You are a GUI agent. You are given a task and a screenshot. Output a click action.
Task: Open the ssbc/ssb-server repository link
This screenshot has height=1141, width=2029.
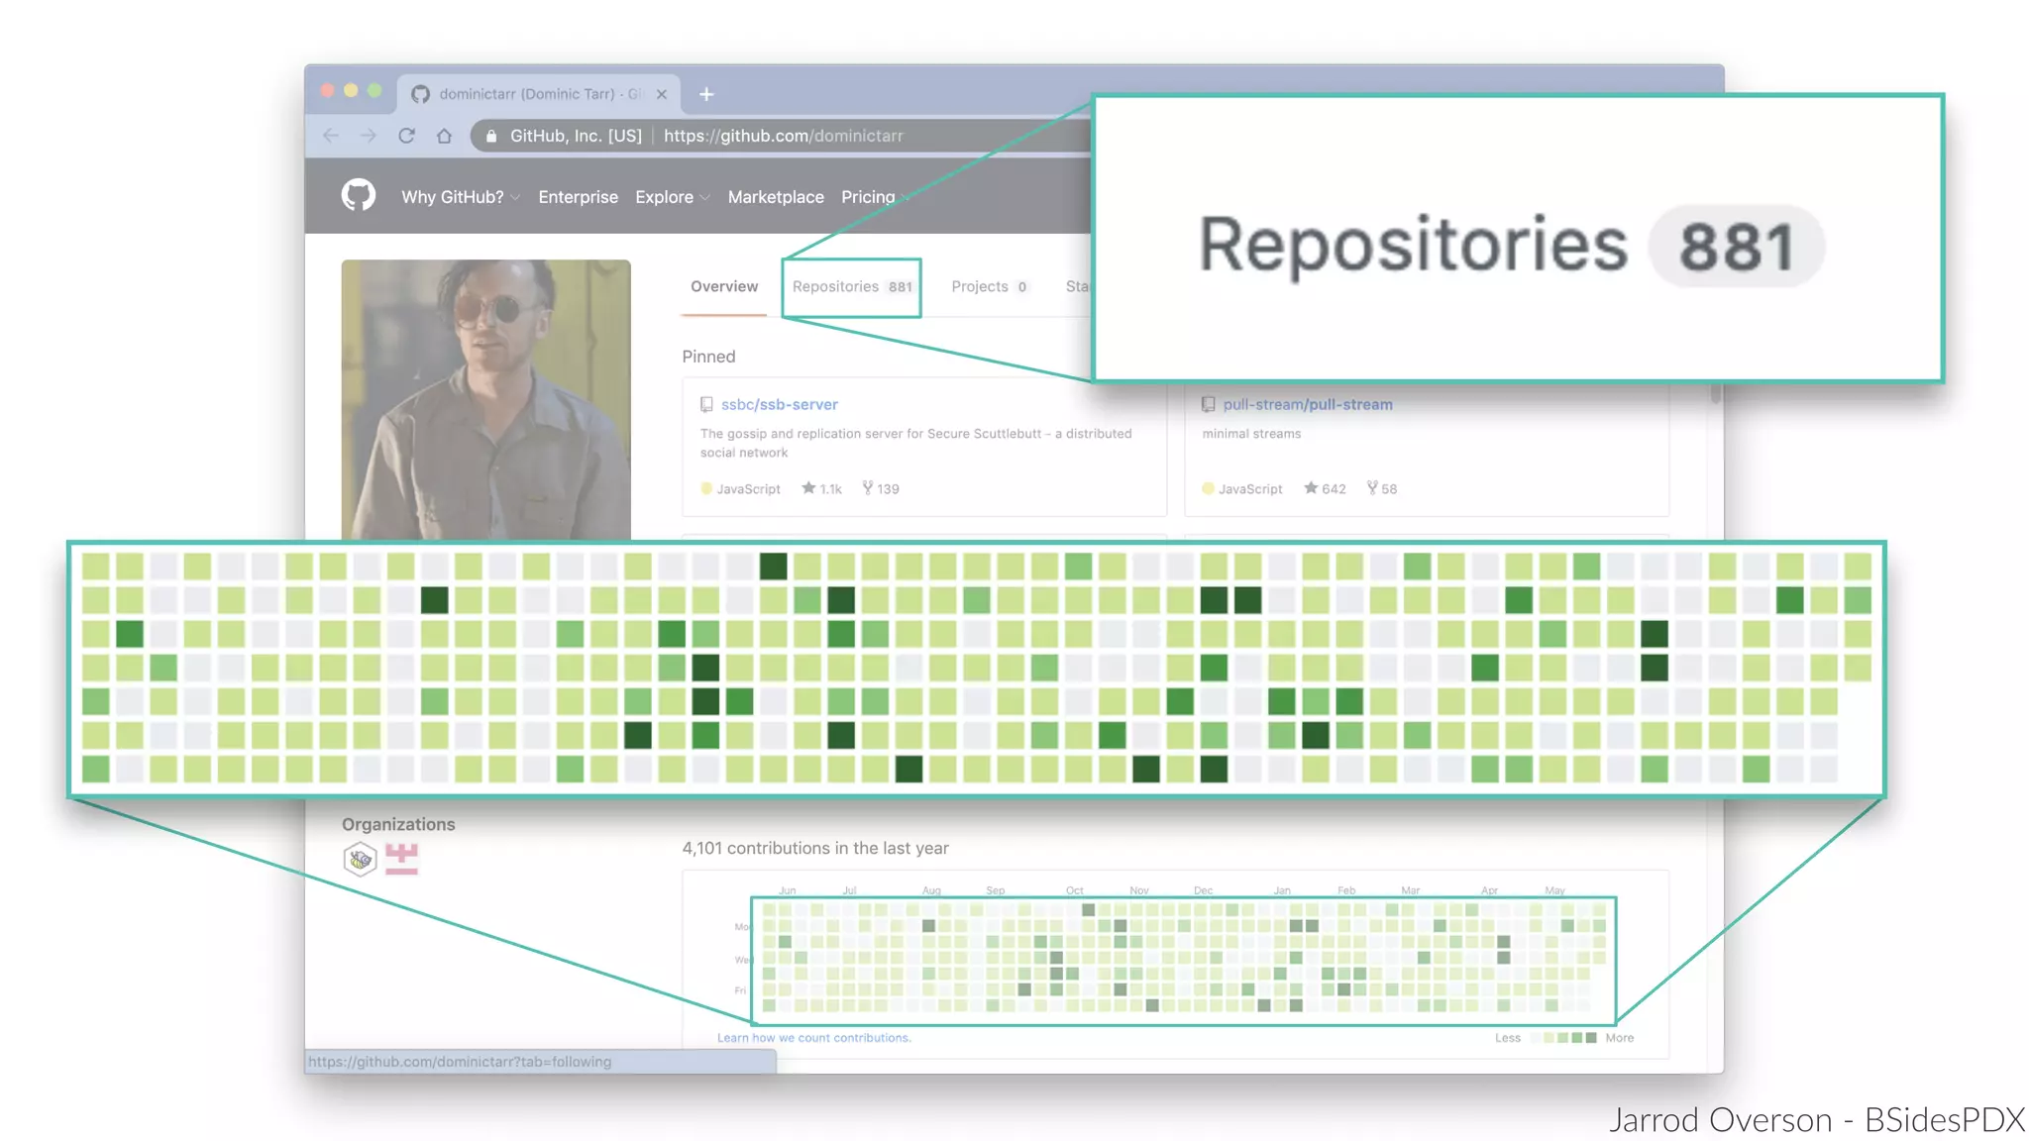779,404
